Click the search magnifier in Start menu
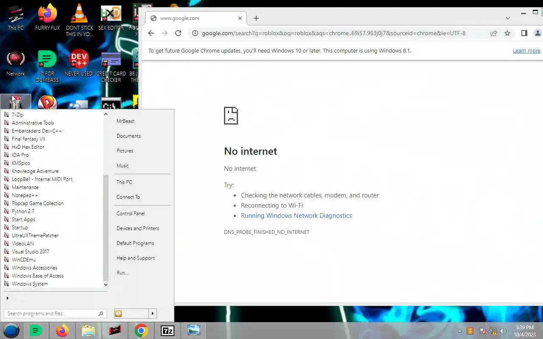This screenshot has height=339, width=543. tap(101, 314)
